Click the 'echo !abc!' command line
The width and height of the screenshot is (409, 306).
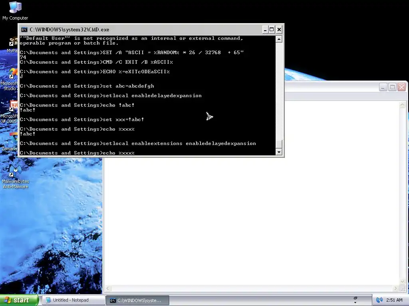77,105
